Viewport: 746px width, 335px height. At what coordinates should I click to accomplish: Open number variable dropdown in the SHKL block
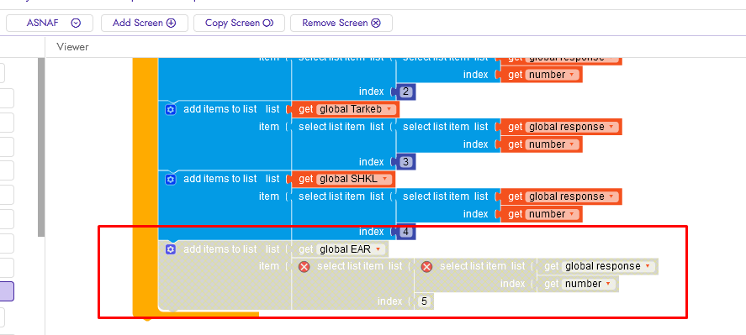tap(553, 214)
